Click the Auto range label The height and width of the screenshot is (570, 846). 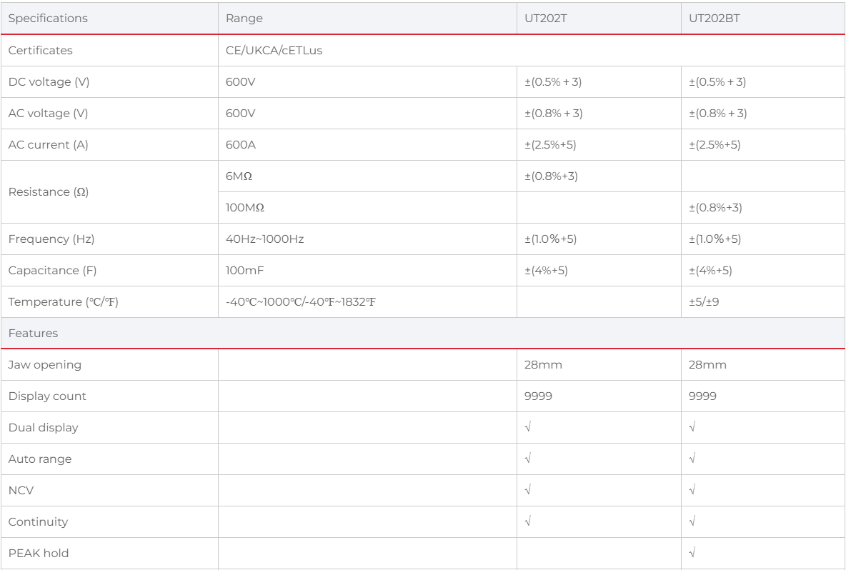click(40, 459)
